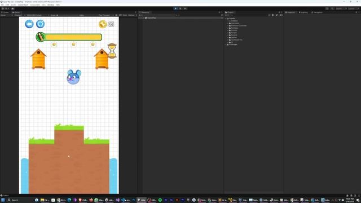Click the gold coin icon
Screen dimensions: 361x203
tap(103, 24)
